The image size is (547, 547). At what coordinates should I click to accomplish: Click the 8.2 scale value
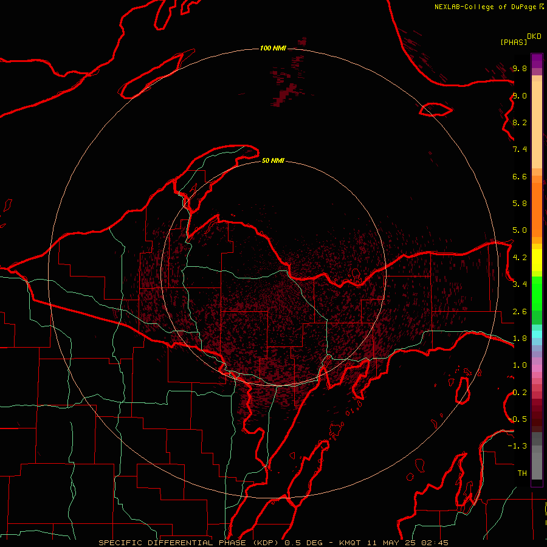coord(520,122)
